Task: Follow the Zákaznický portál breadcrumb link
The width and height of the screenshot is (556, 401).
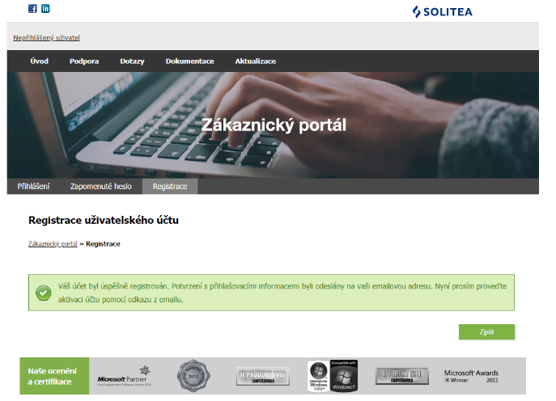Action: point(53,243)
